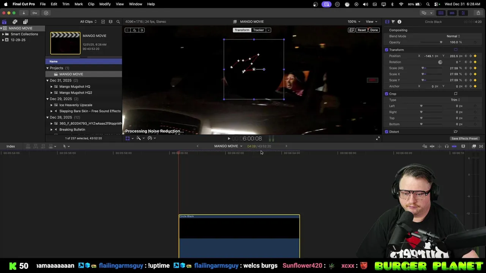Open the Keyword Editor key icon
Image resolution: width=486 pixels, height=273 pixels.
click(x=35, y=13)
